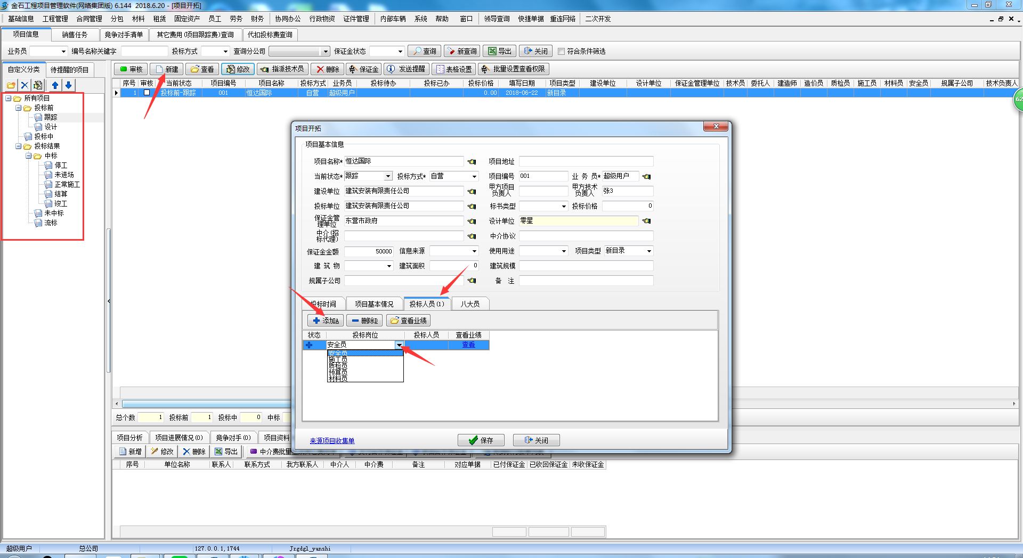Switch to the 八大员 tab
Viewport: 1023px width, 558px height.
click(x=470, y=304)
